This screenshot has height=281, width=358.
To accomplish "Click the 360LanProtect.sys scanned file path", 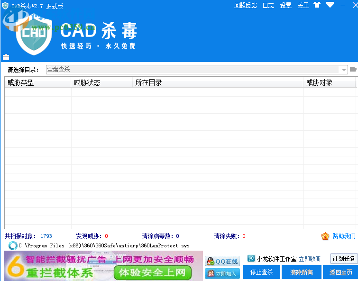I will (104, 245).
